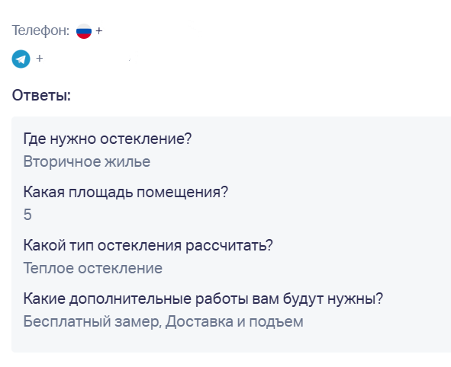This screenshot has height=367, width=451.
Task: Select answer Теплое остекление
Action: tap(92, 268)
